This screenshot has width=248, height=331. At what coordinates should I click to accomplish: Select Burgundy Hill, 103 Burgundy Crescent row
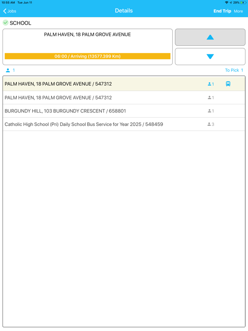click(124, 111)
